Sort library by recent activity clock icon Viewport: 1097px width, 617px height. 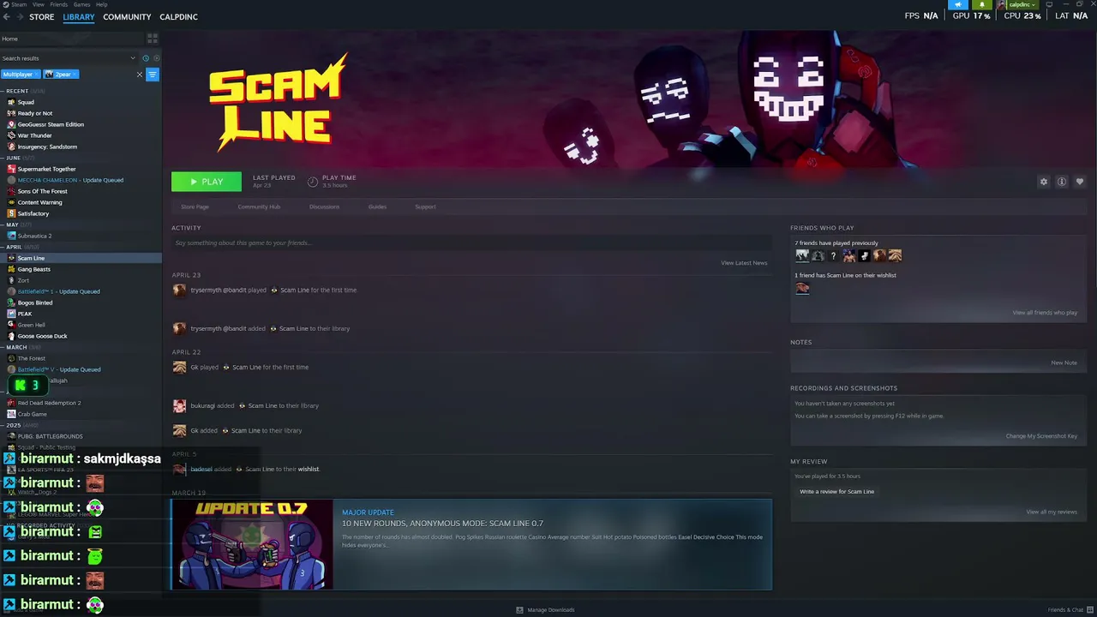click(x=145, y=58)
